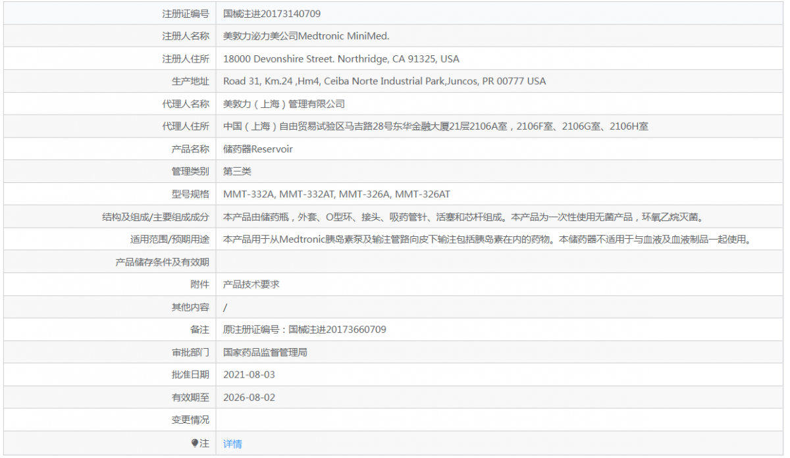
Task: Click the 批准日期 label
Action: [190, 374]
